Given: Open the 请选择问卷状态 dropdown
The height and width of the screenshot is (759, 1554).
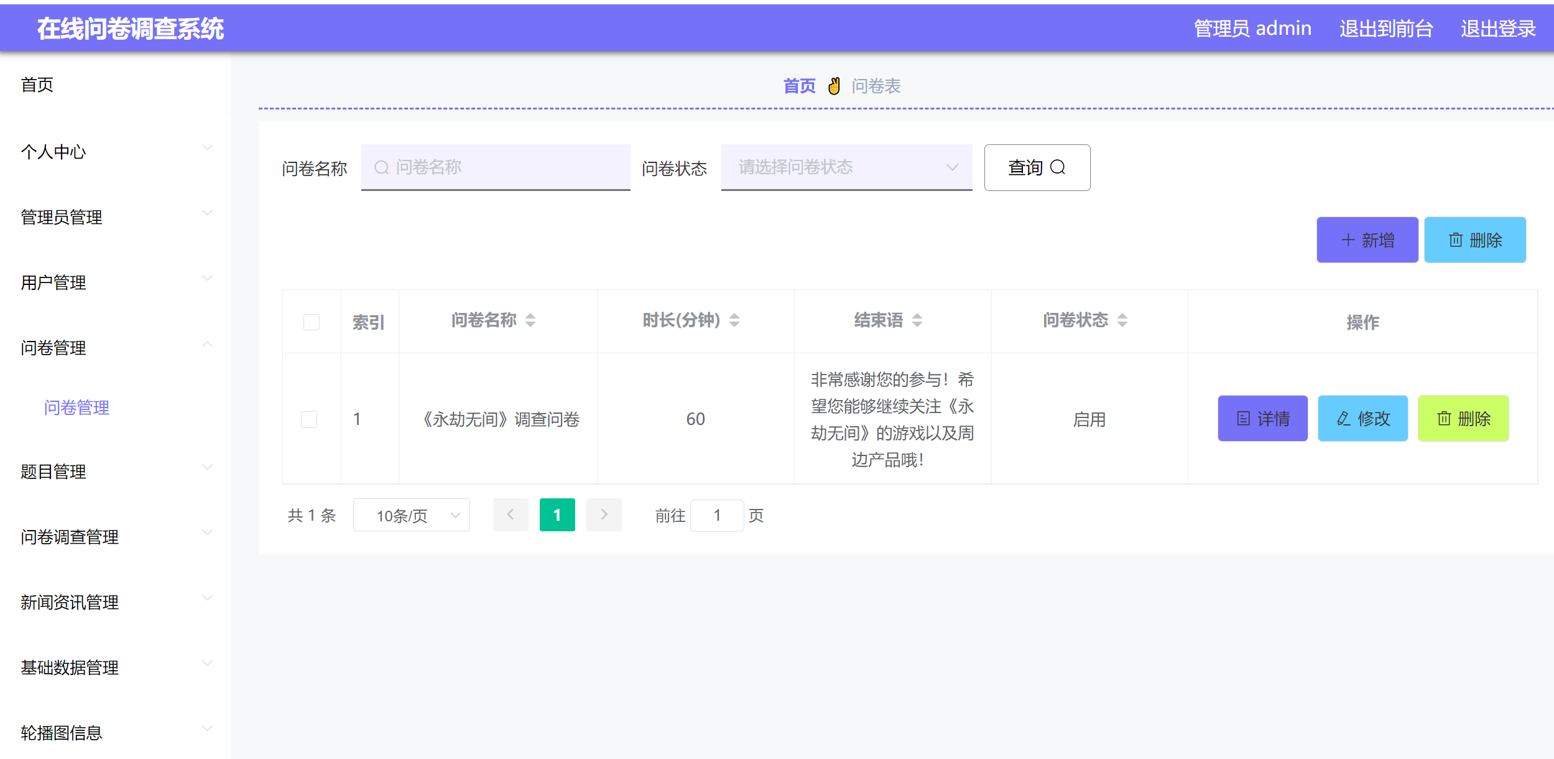Looking at the screenshot, I should pyautogui.click(x=846, y=167).
